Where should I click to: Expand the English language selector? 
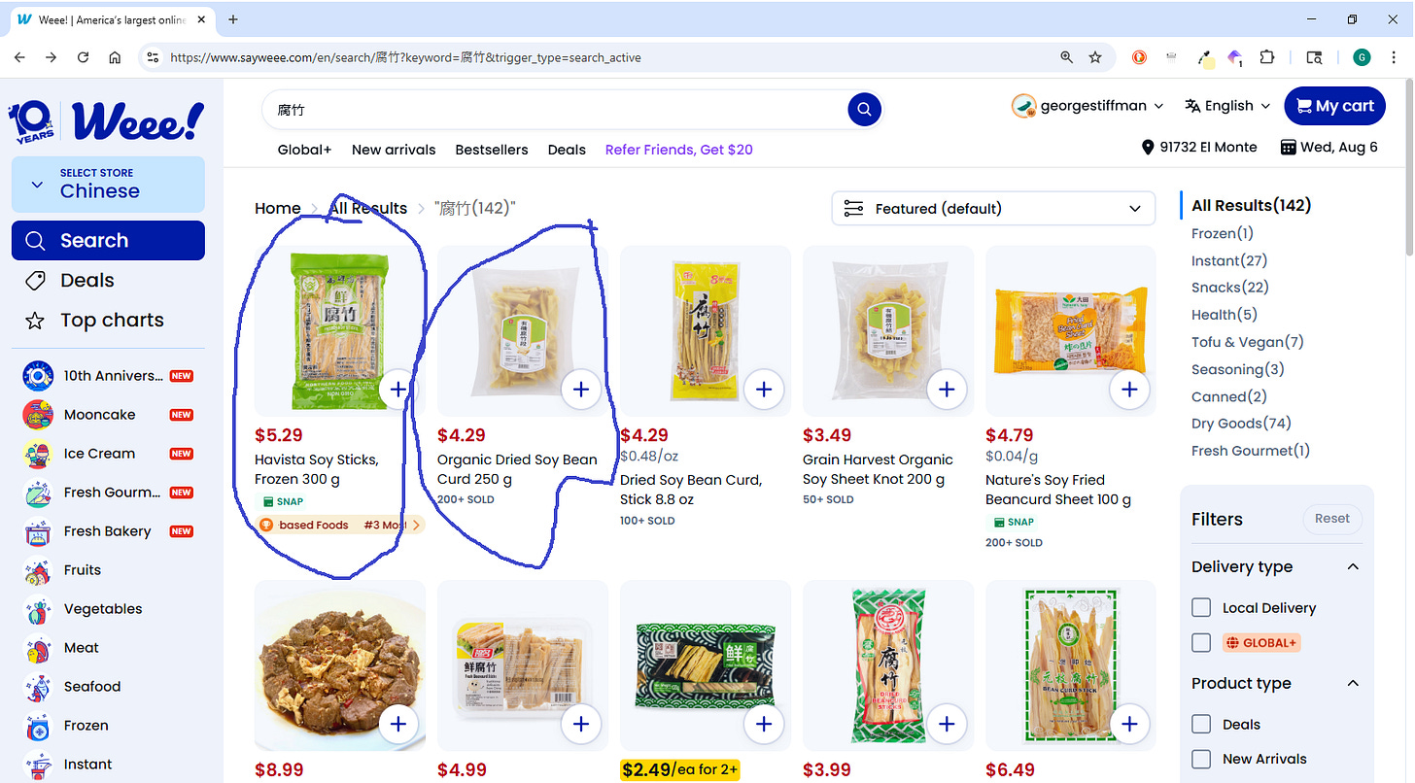(1227, 106)
